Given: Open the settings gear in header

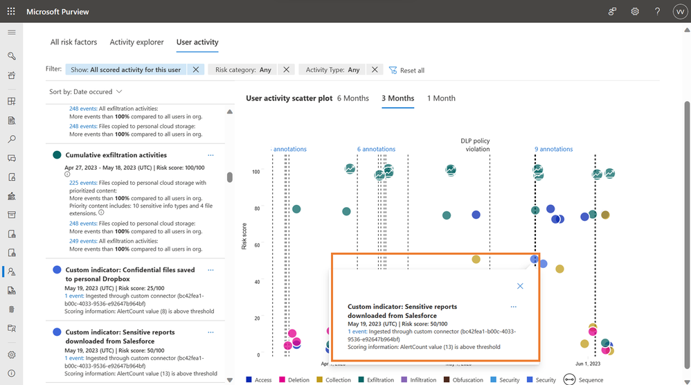Looking at the screenshot, I should (x=635, y=12).
